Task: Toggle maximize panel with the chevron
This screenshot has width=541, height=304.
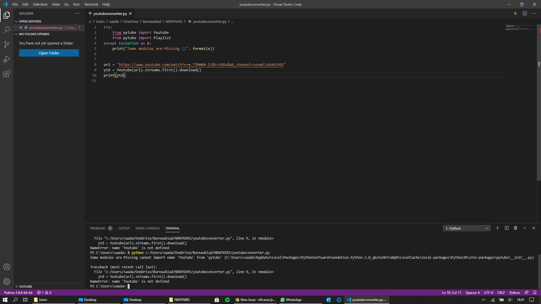Action: [525, 228]
